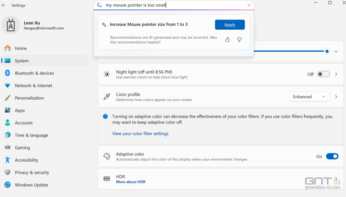Click the Gaming controller icon

click(7, 147)
